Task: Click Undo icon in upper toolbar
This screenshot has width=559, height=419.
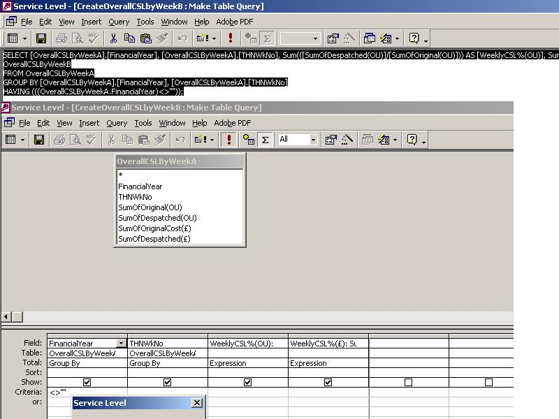Action: (x=182, y=38)
